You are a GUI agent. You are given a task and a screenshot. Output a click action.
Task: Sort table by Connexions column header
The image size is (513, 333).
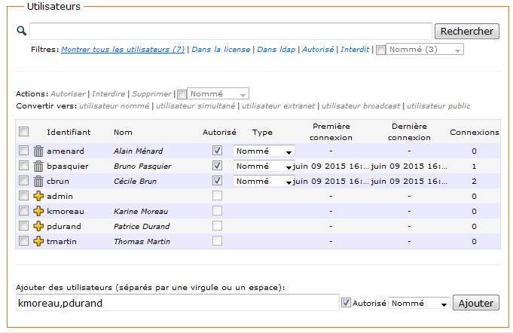pos(474,132)
